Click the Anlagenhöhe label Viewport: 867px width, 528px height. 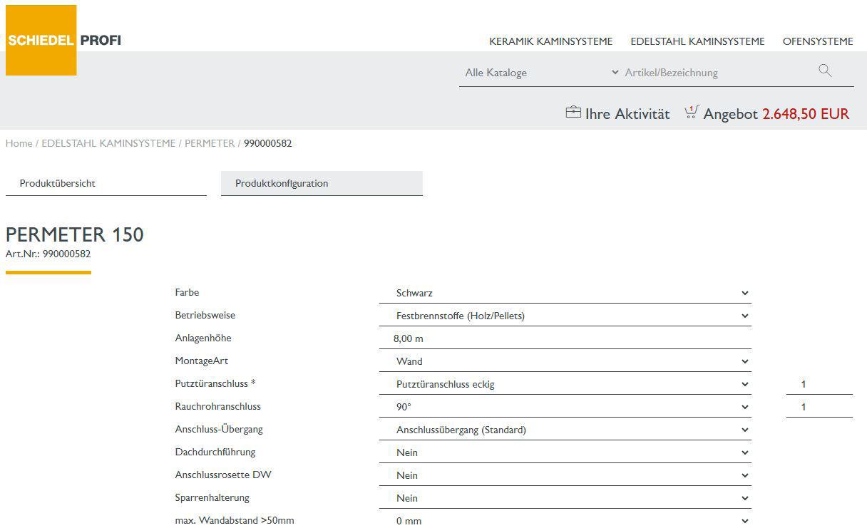pos(203,338)
